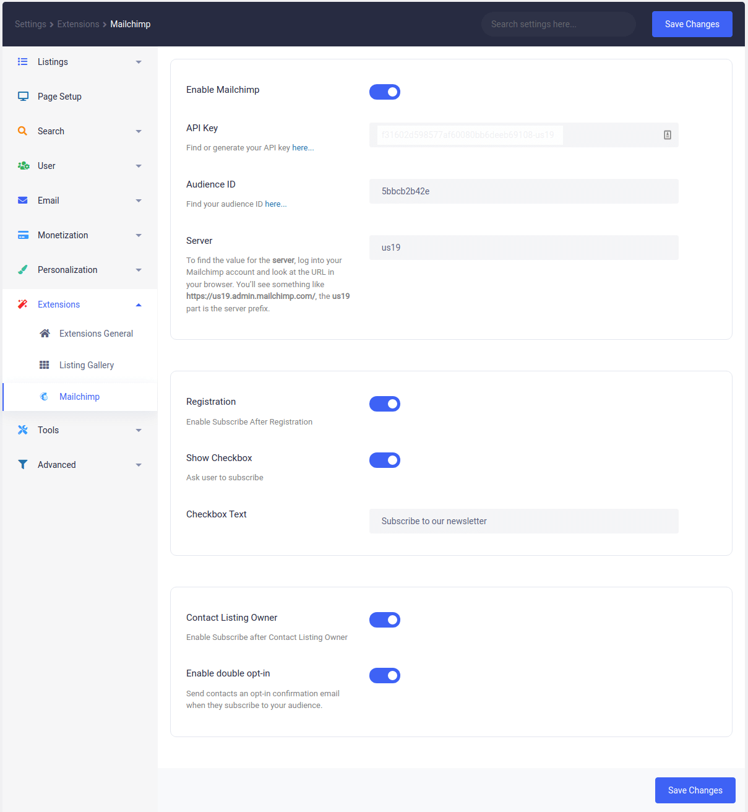Image resolution: width=748 pixels, height=812 pixels.
Task: Open Email settings via the envelope icon
Action: pyautogui.click(x=23, y=200)
